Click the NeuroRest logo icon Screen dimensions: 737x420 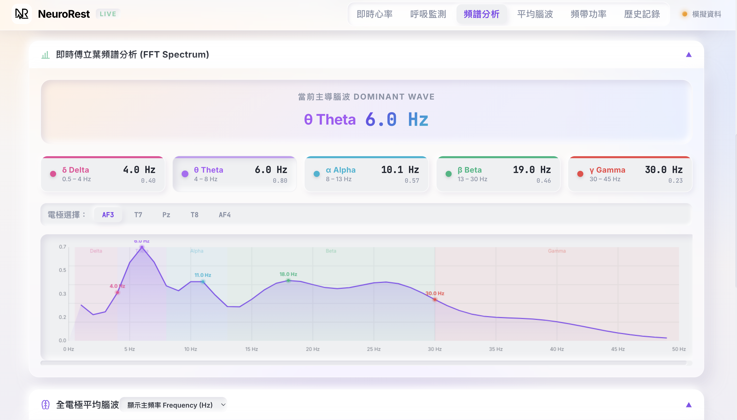pyautogui.click(x=22, y=14)
